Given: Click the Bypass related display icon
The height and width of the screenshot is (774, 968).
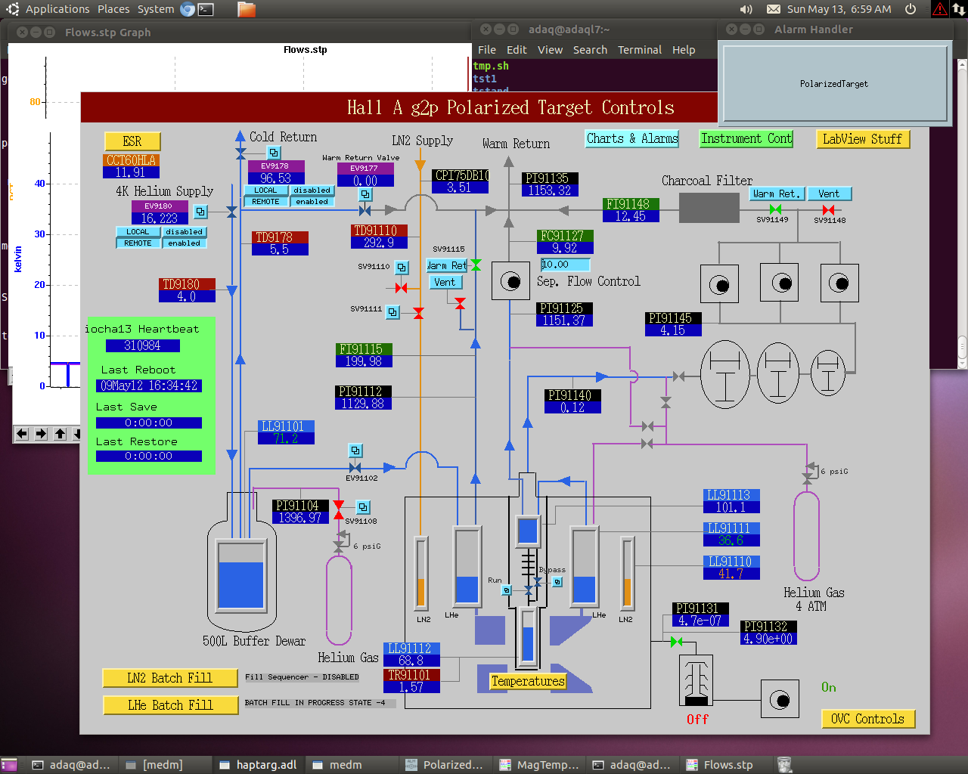Looking at the screenshot, I should tap(557, 582).
